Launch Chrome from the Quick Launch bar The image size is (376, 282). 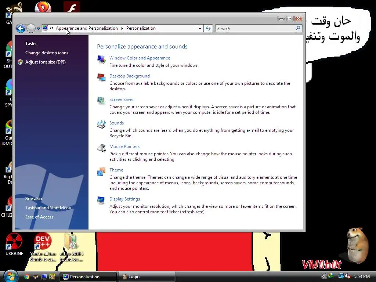(x=27, y=277)
